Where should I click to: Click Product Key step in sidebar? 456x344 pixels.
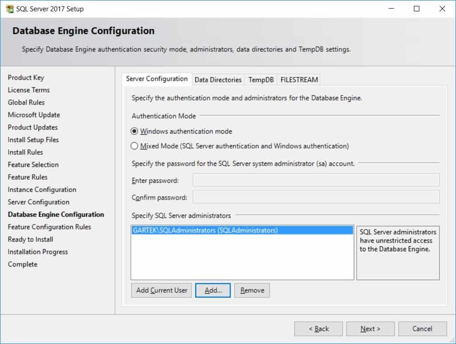[26, 77]
